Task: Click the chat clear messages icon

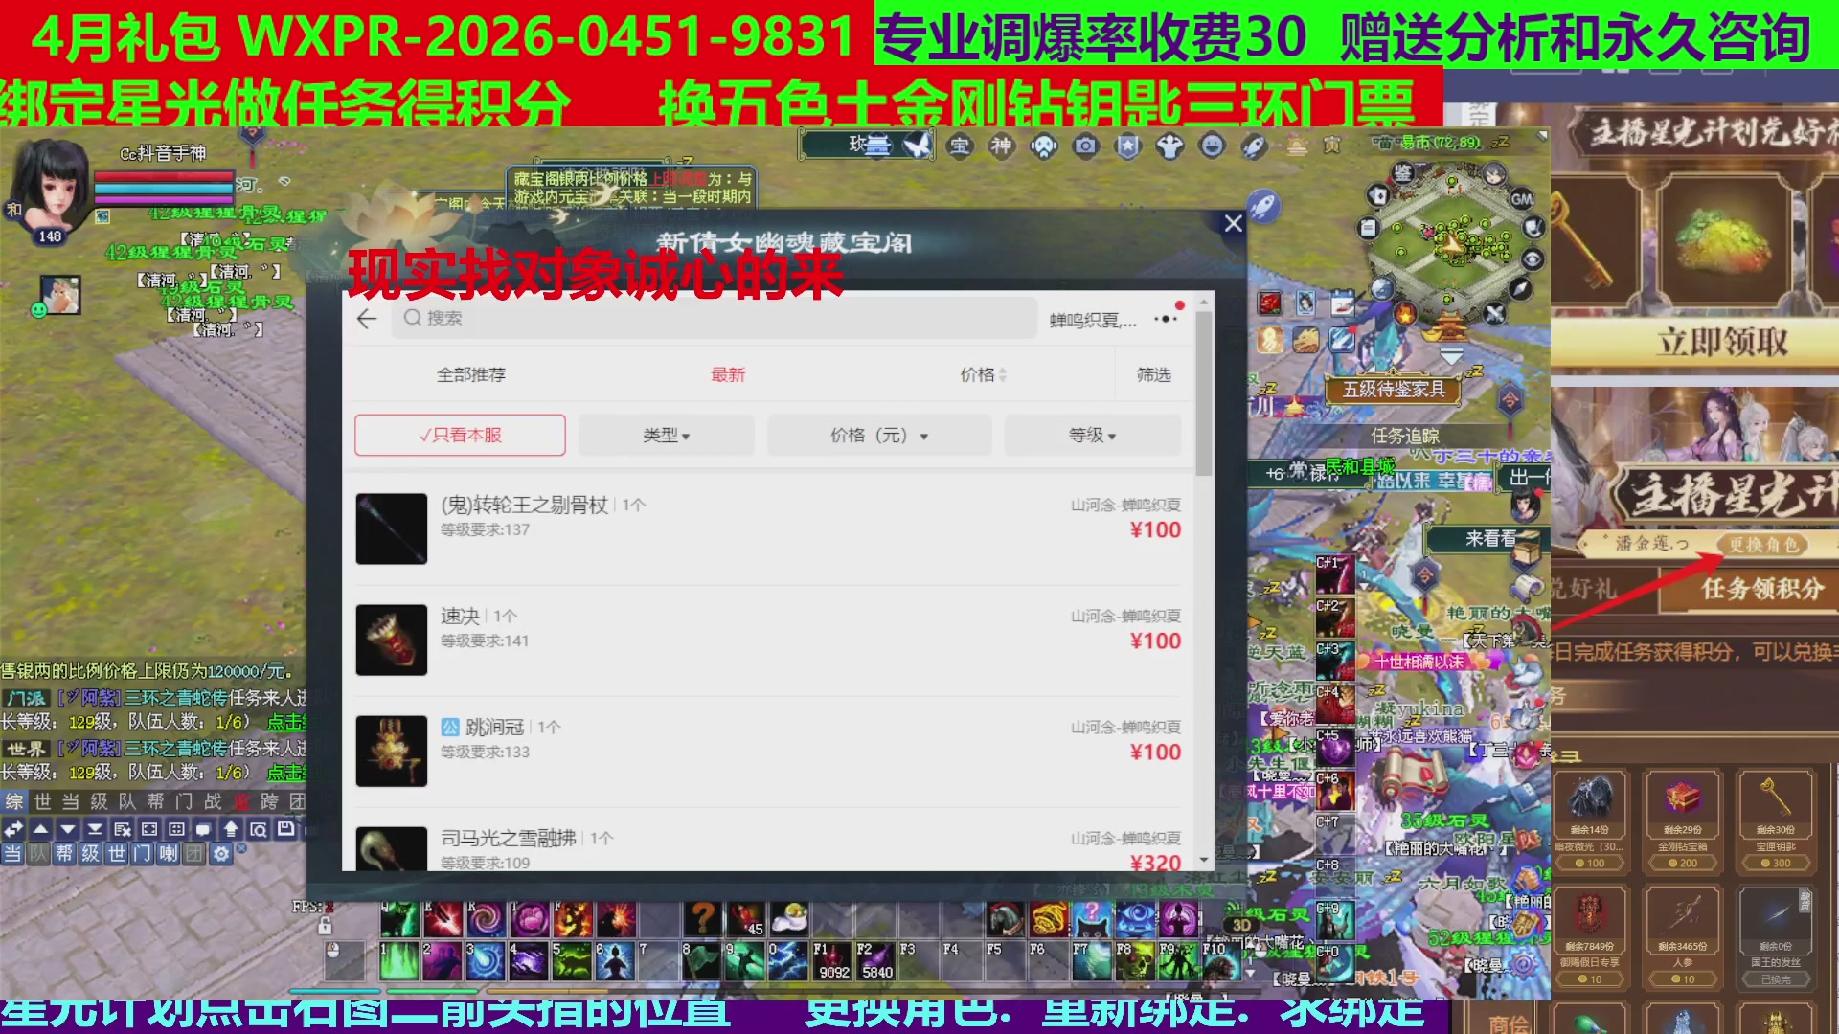Action: point(123,829)
